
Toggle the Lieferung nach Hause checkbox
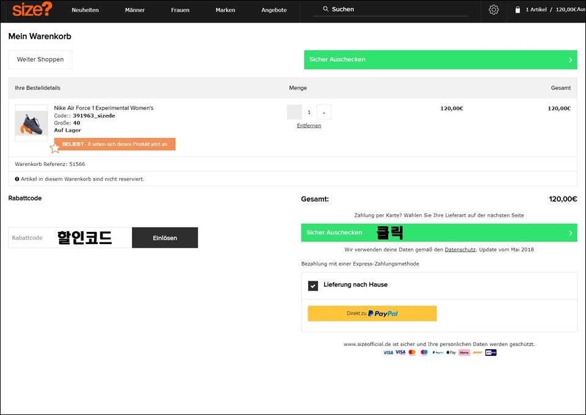click(313, 286)
